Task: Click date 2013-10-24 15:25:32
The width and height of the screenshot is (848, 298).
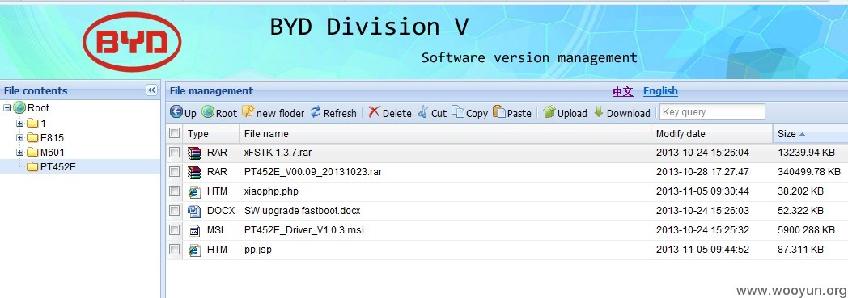Action: coord(702,230)
